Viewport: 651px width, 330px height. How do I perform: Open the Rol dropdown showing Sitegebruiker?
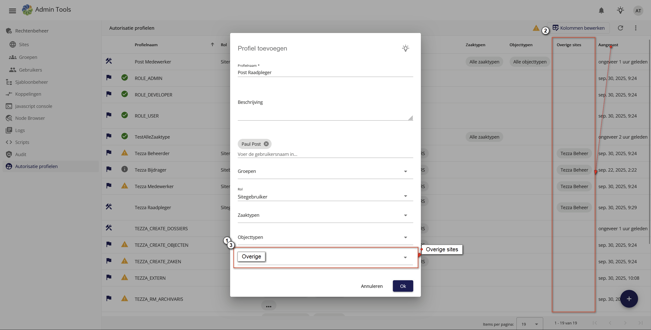tap(325, 196)
